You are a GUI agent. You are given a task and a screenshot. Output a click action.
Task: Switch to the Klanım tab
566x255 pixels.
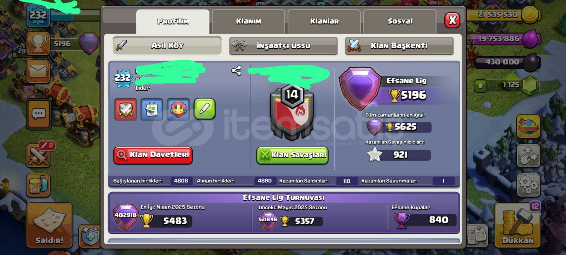[248, 21]
